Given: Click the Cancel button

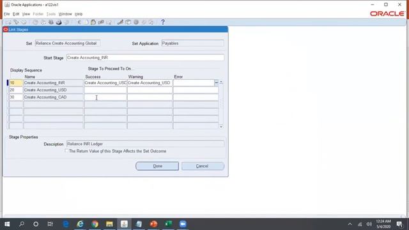Looking at the screenshot, I should pos(203,166).
